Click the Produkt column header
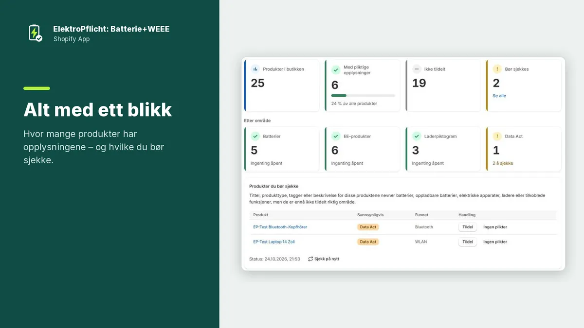The width and height of the screenshot is (584, 328). click(x=260, y=215)
